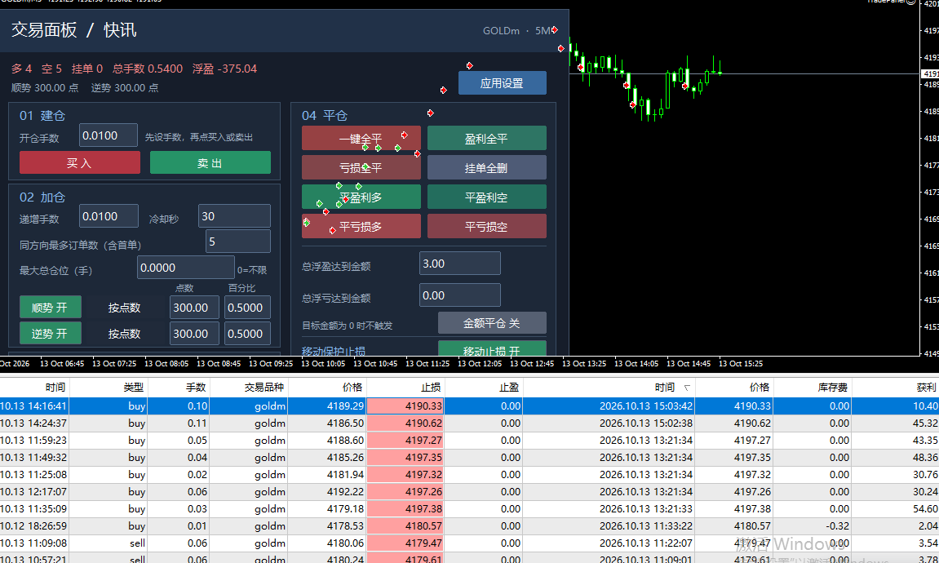The height and width of the screenshot is (563, 939).
Task: Sort the history by 手数 column header
Action: (x=179, y=388)
